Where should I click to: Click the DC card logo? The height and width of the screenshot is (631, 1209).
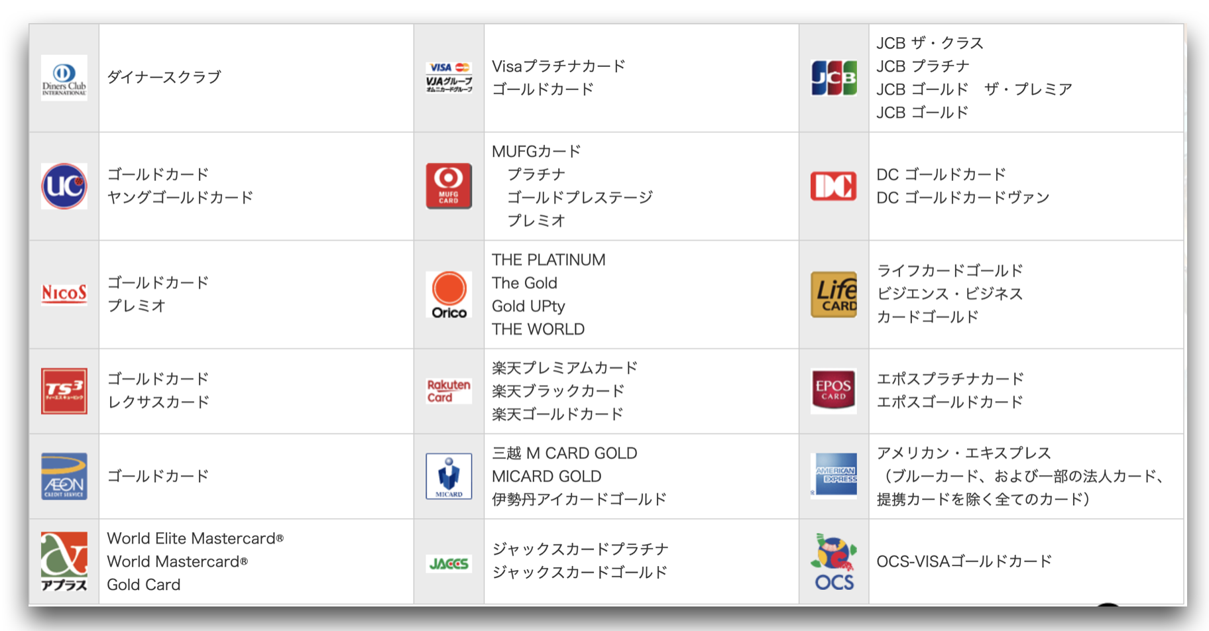(834, 186)
